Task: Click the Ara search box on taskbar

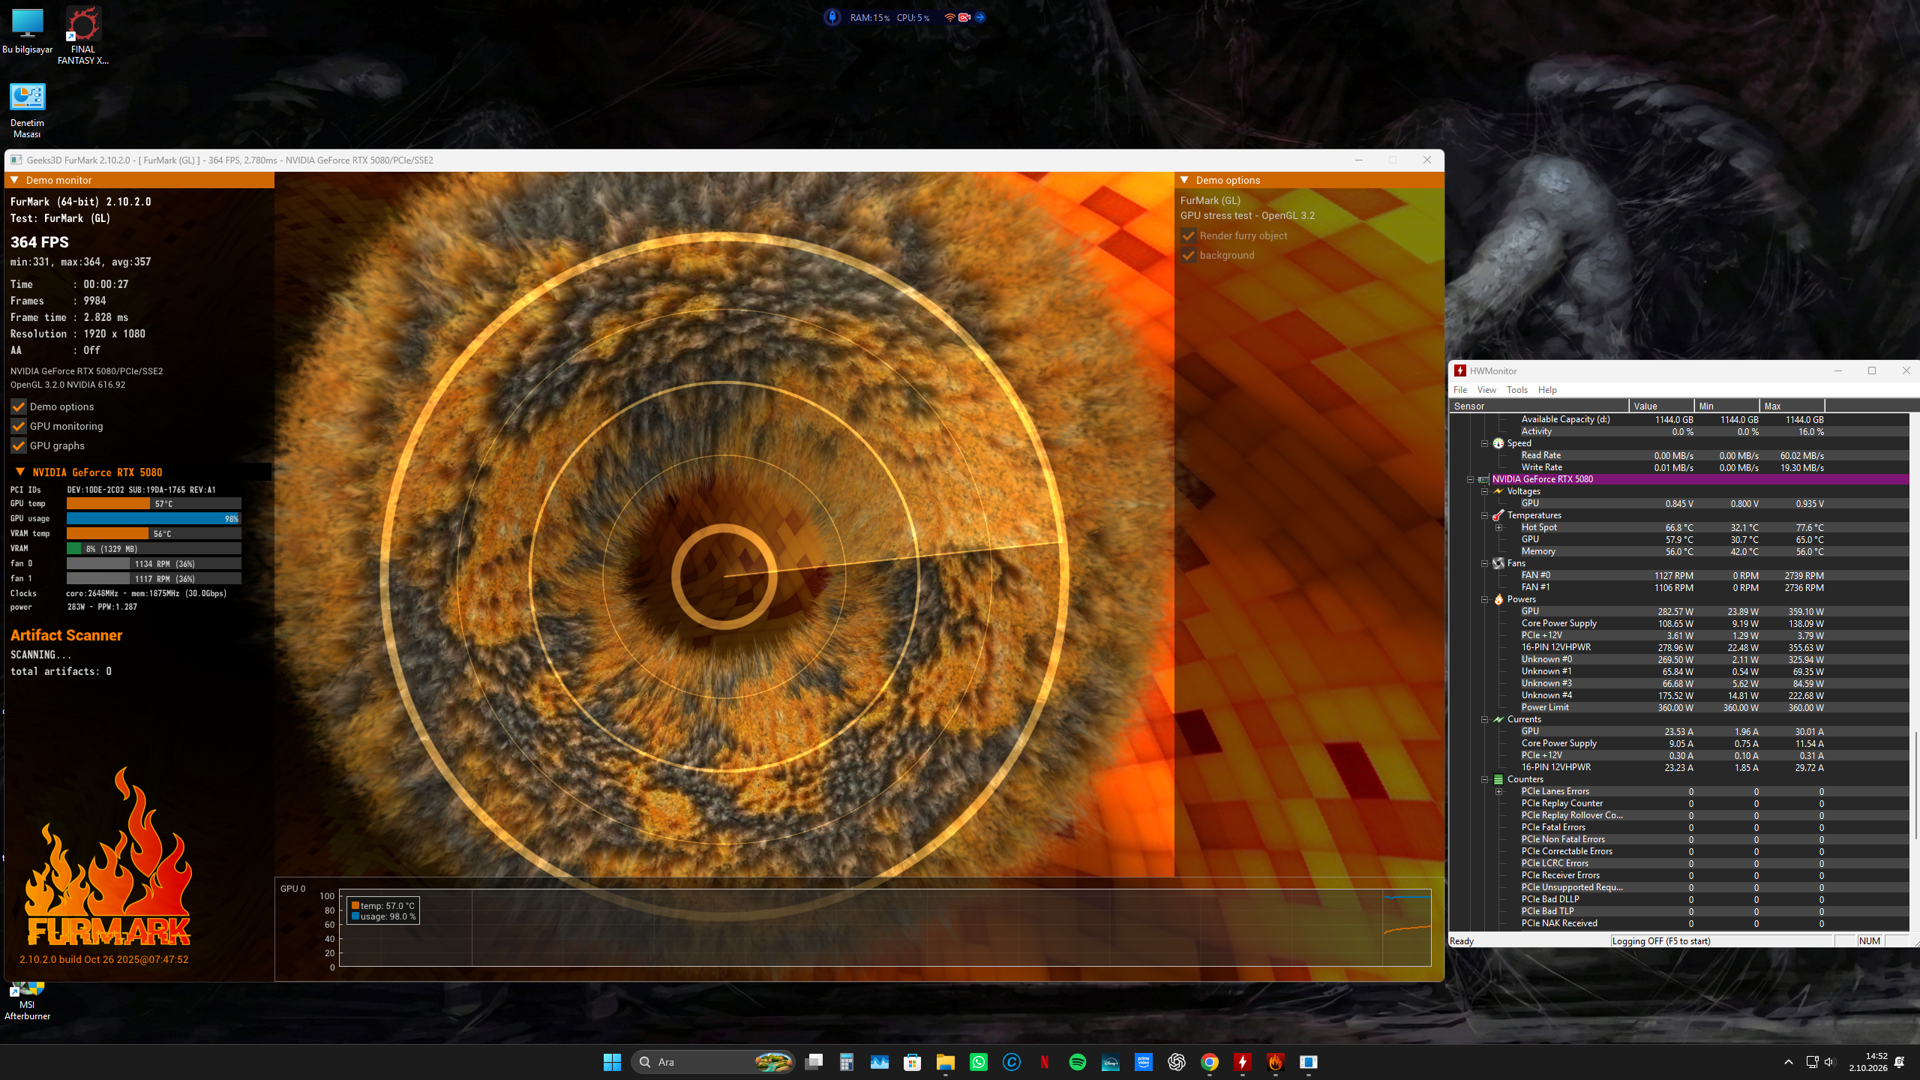Action: pyautogui.click(x=712, y=1062)
